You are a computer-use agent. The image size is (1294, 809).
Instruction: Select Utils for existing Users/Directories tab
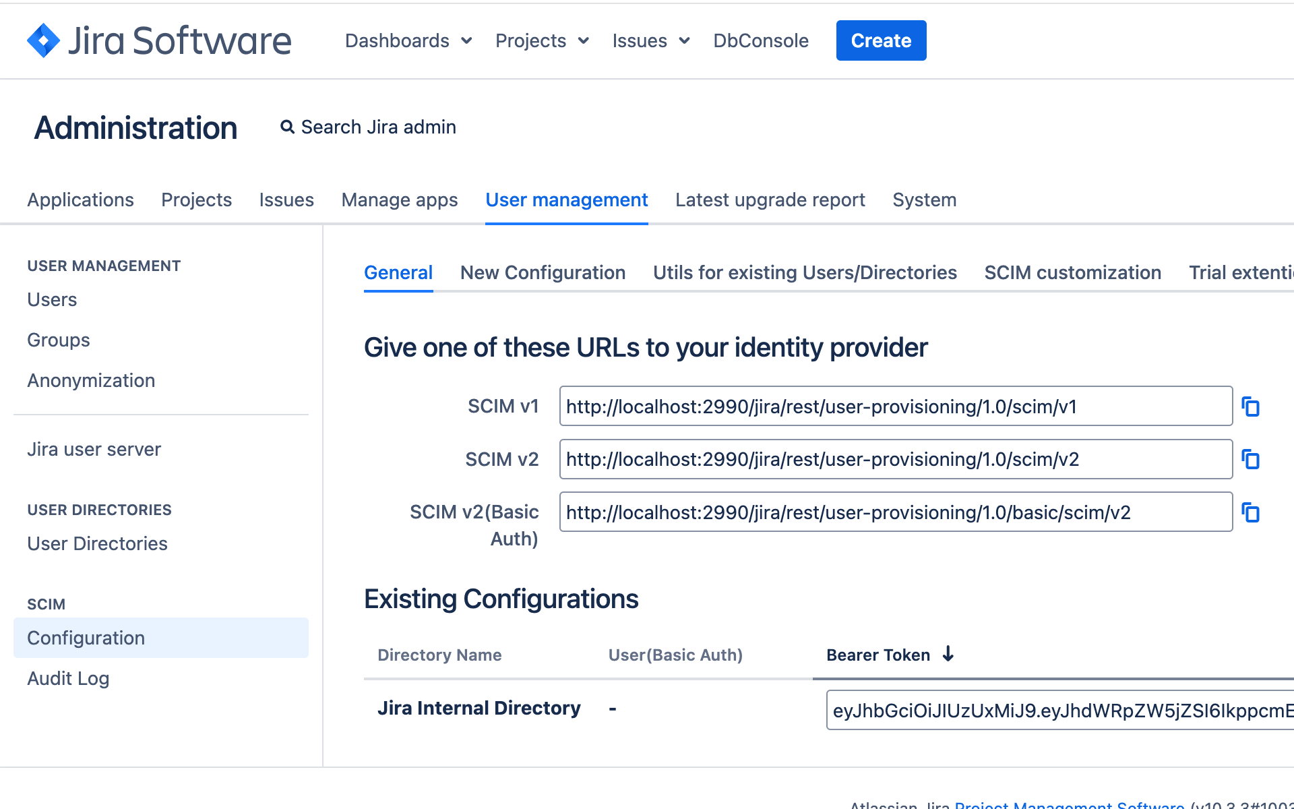pos(805,272)
